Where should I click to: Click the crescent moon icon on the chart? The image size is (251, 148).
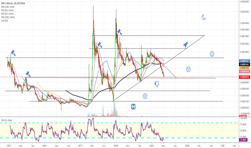coord(204,17)
